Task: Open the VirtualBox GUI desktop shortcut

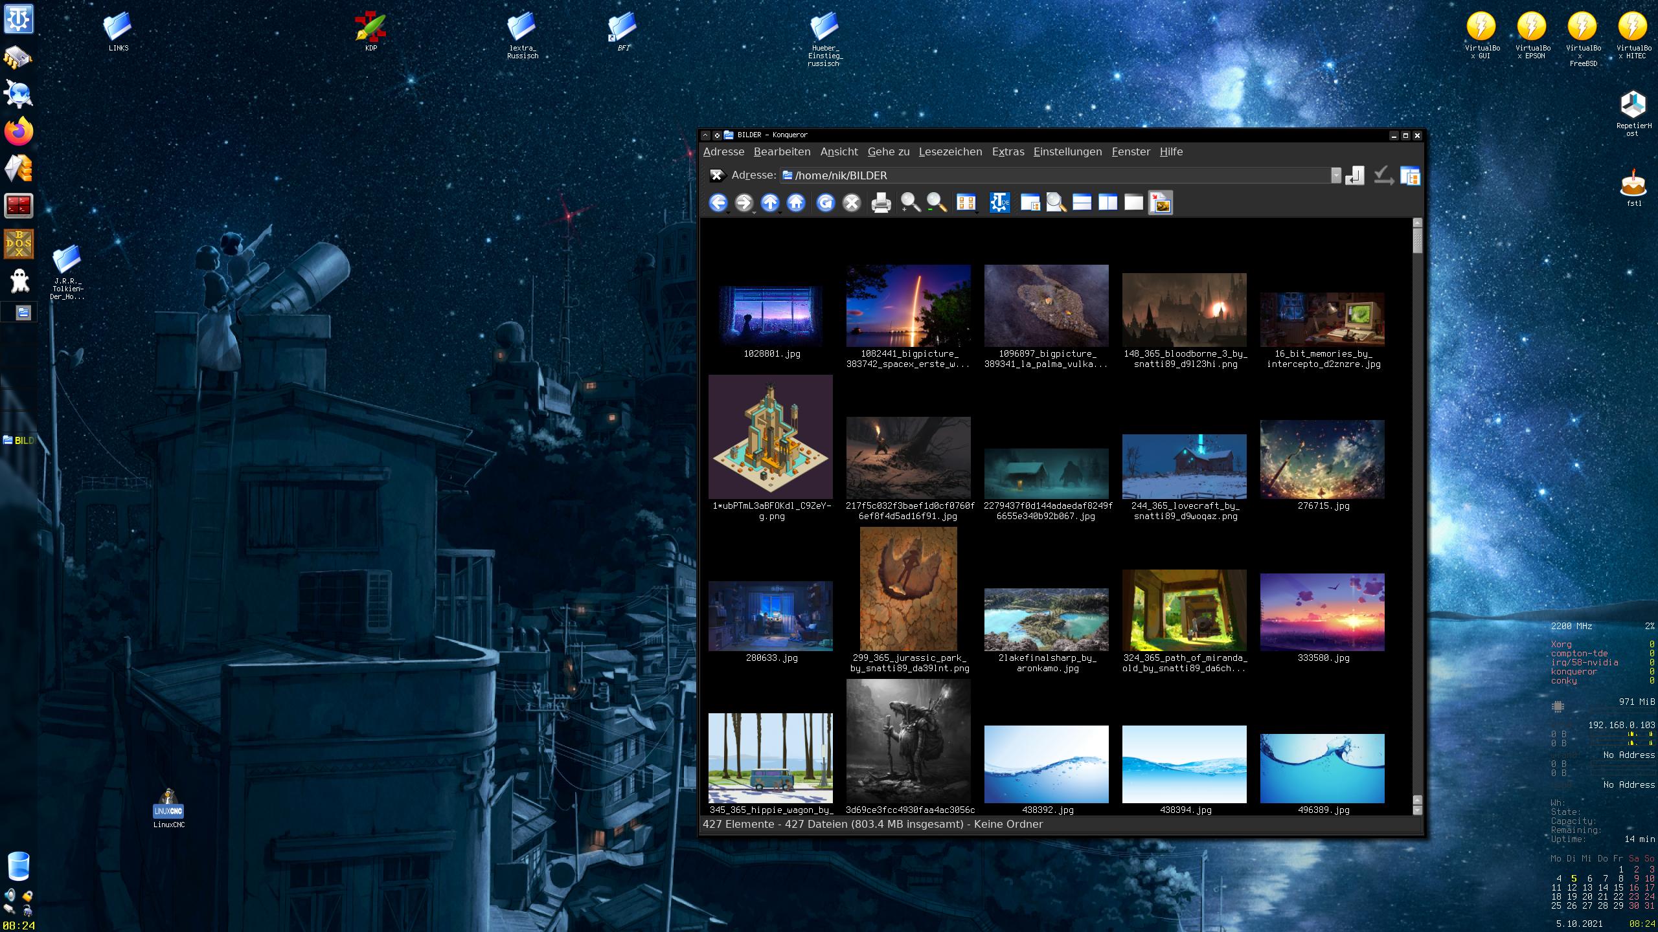Action: point(1481,36)
